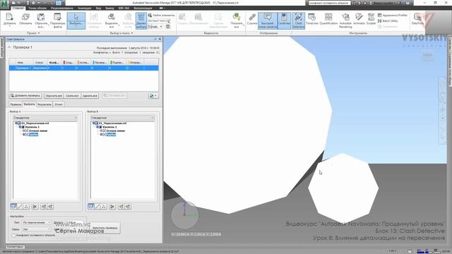The height and width of the screenshot is (254, 452).
Task: Expand the Выбор и поиск panel dropdown
Action: click(x=121, y=33)
